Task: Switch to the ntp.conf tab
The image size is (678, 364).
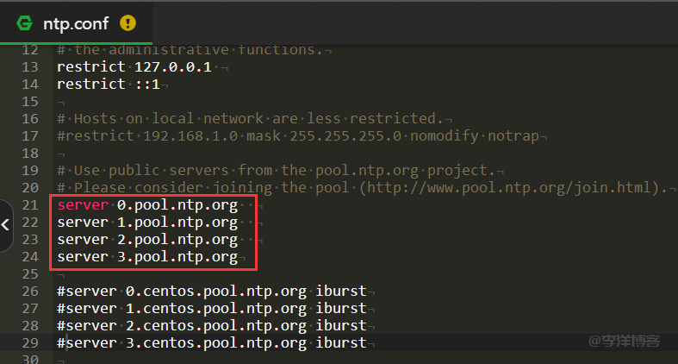Action: point(78,22)
